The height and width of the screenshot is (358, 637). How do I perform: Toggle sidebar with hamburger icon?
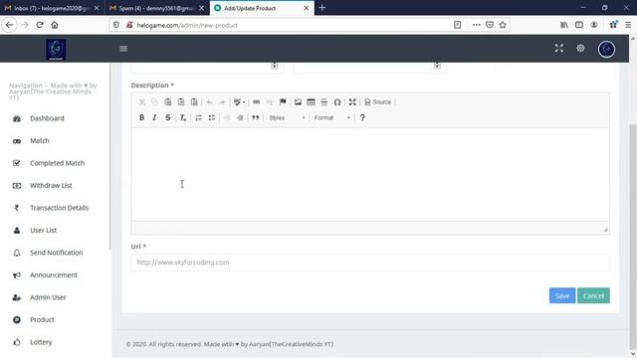(123, 49)
